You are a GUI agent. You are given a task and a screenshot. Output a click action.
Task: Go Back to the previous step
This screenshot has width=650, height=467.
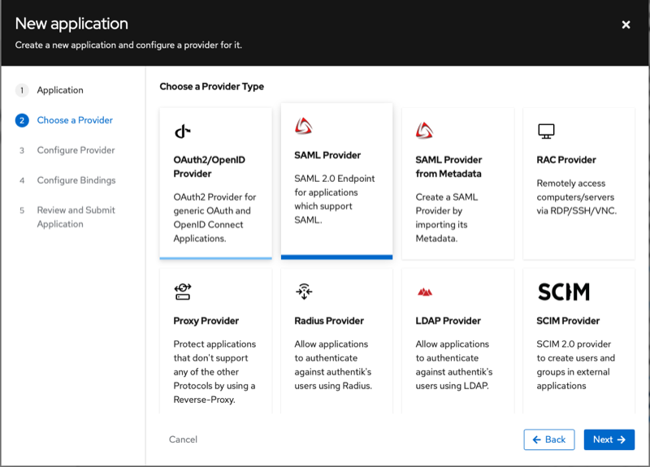click(x=549, y=439)
